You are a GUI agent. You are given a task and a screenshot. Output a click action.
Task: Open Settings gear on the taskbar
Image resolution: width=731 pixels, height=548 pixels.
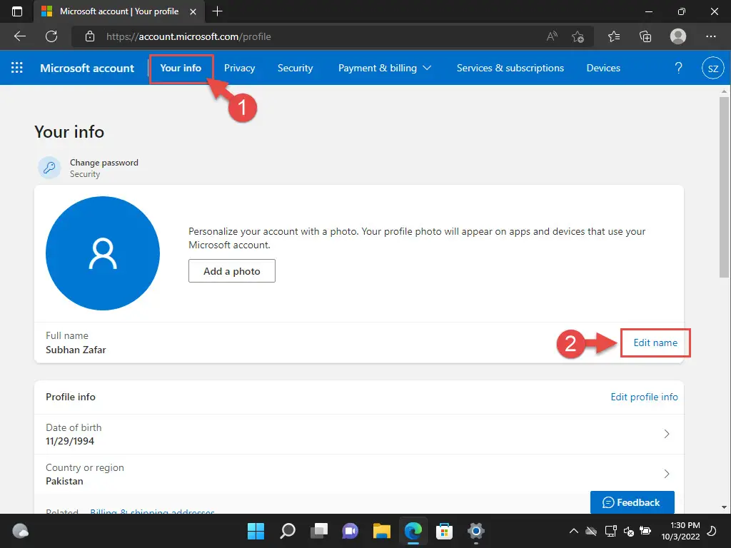pyautogui.click(x=476, y=531)
